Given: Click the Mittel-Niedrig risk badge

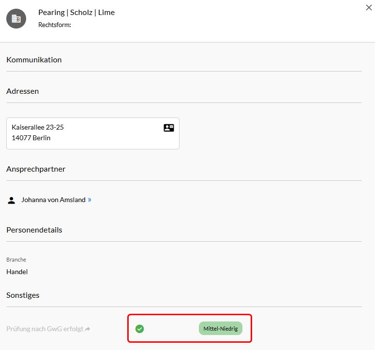Looking at the screenshot, I should (x=221, y=329).
